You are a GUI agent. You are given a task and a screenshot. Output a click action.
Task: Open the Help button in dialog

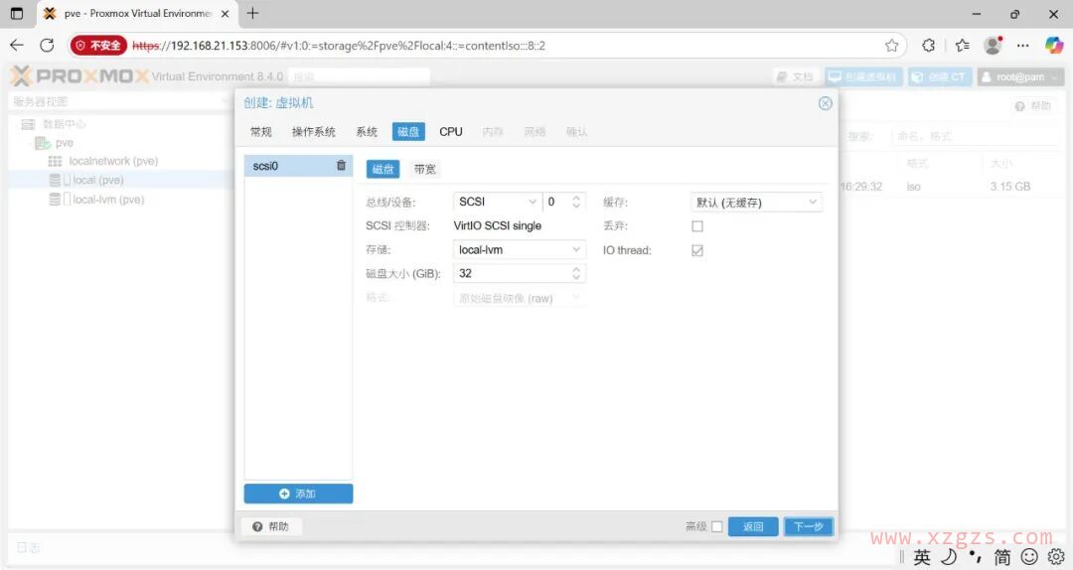pyautogui.click(x=271, y=526)
